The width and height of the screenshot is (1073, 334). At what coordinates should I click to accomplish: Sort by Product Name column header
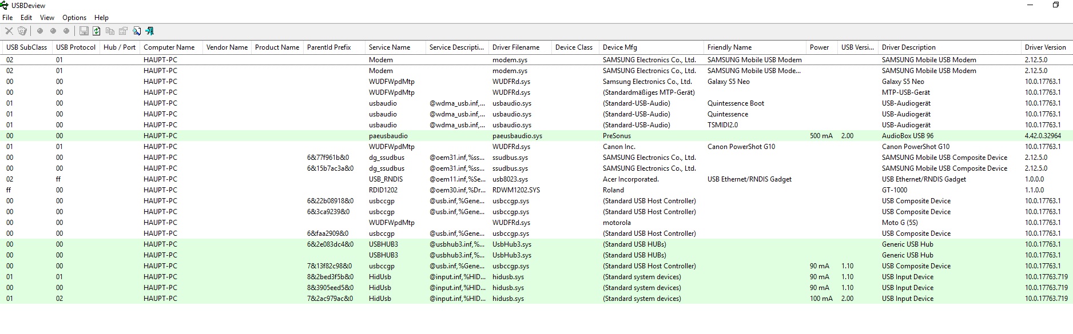(x=277, y=47)
